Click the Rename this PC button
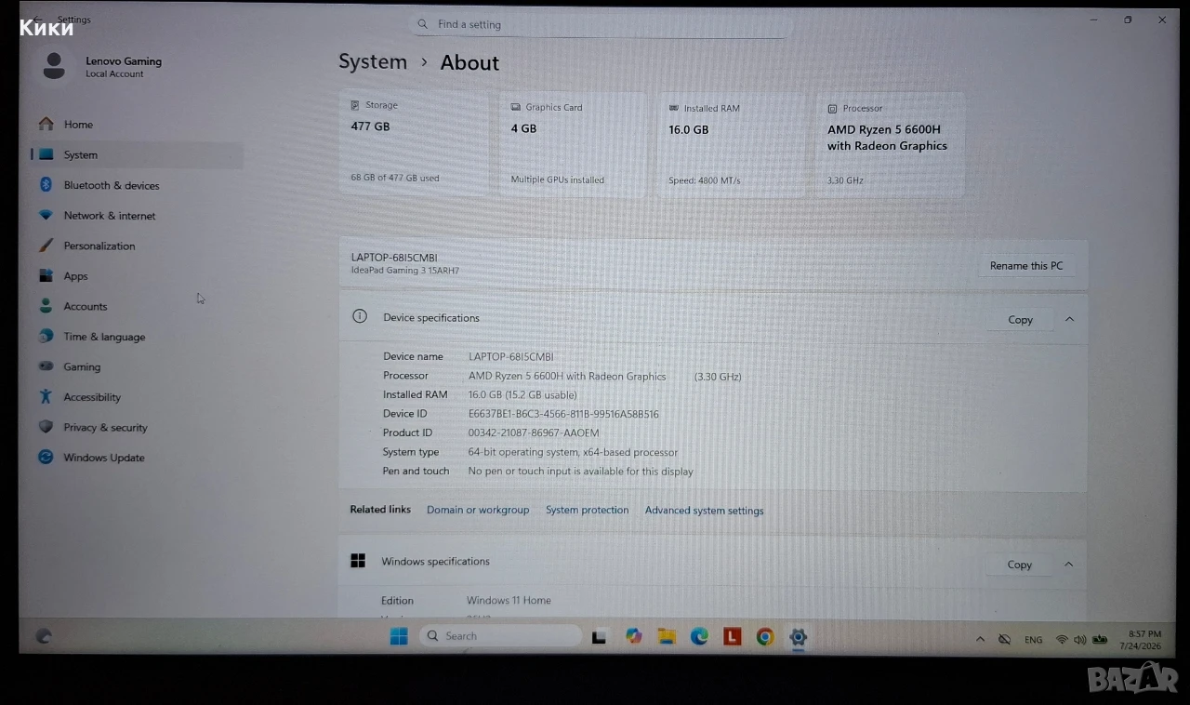This screenshot has height=705, width=1190. (1025, 266)
